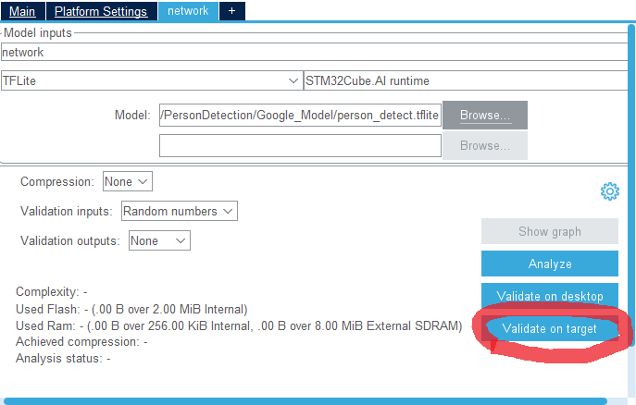Image resolution: width=636 pixels, height=405 pixels.
Task: Open the advanced settings gear icon
Action: pyautogui.click(x=610, y=191)
